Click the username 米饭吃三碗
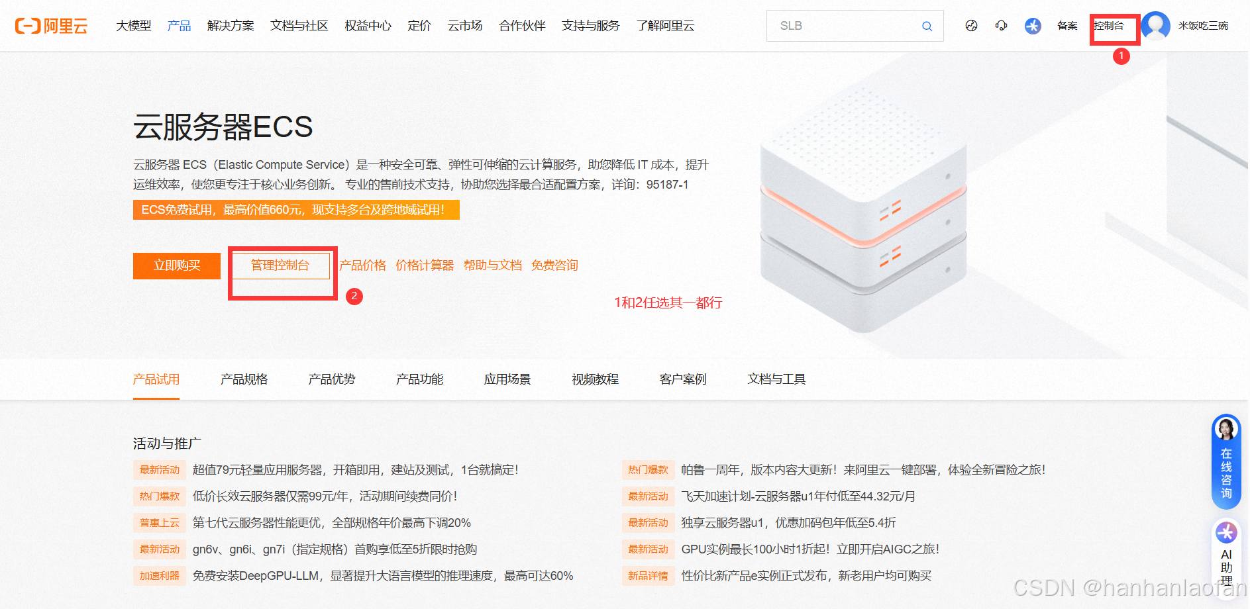The width and height of the screenshot is (1250, 609). (1203, 26)
